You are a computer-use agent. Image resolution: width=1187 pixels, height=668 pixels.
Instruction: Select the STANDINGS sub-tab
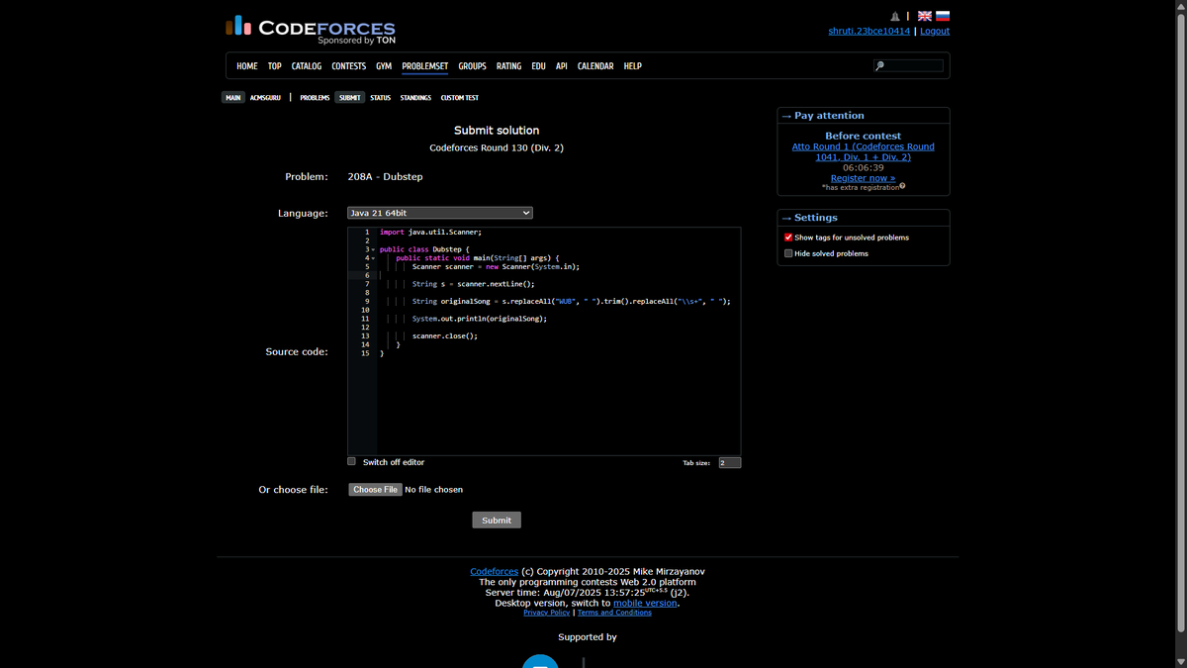(415, 98)
